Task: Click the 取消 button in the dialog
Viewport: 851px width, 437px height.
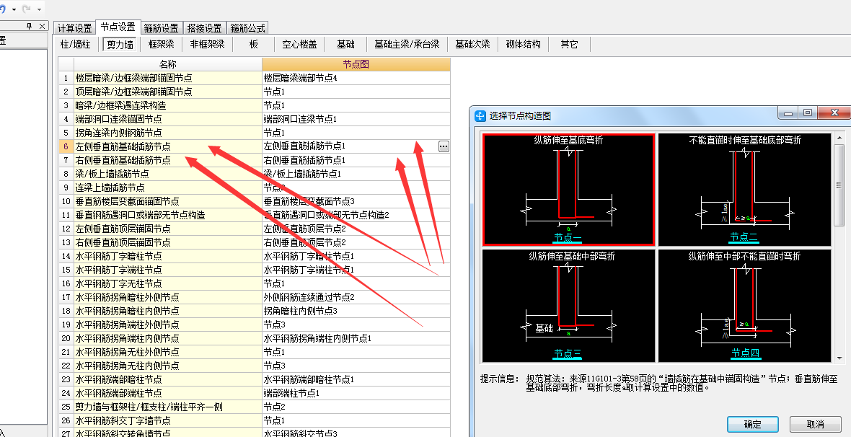Action: tap(815, 424)
